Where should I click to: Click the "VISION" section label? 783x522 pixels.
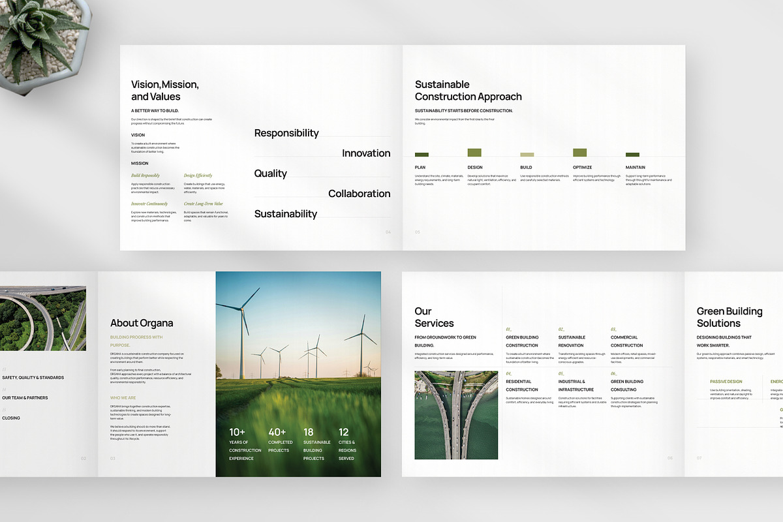pos(138,135)
